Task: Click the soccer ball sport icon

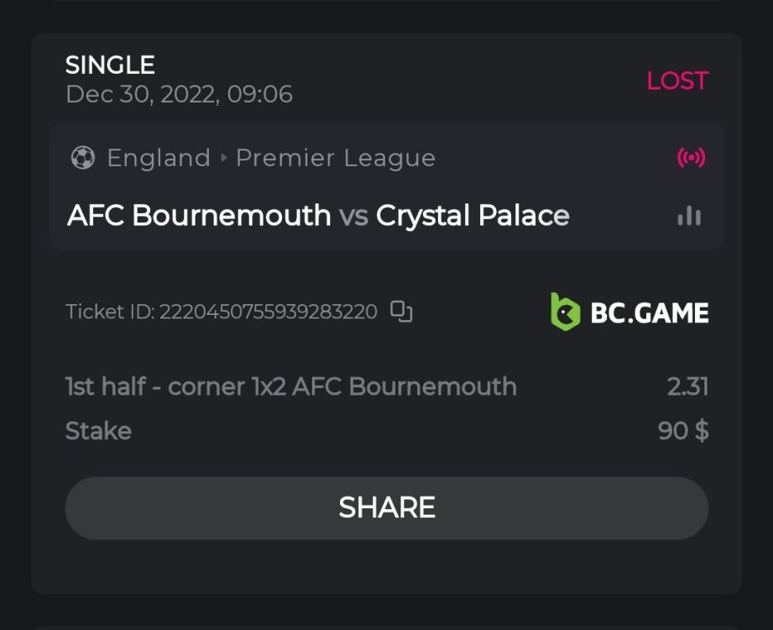Action: [83, 158]
